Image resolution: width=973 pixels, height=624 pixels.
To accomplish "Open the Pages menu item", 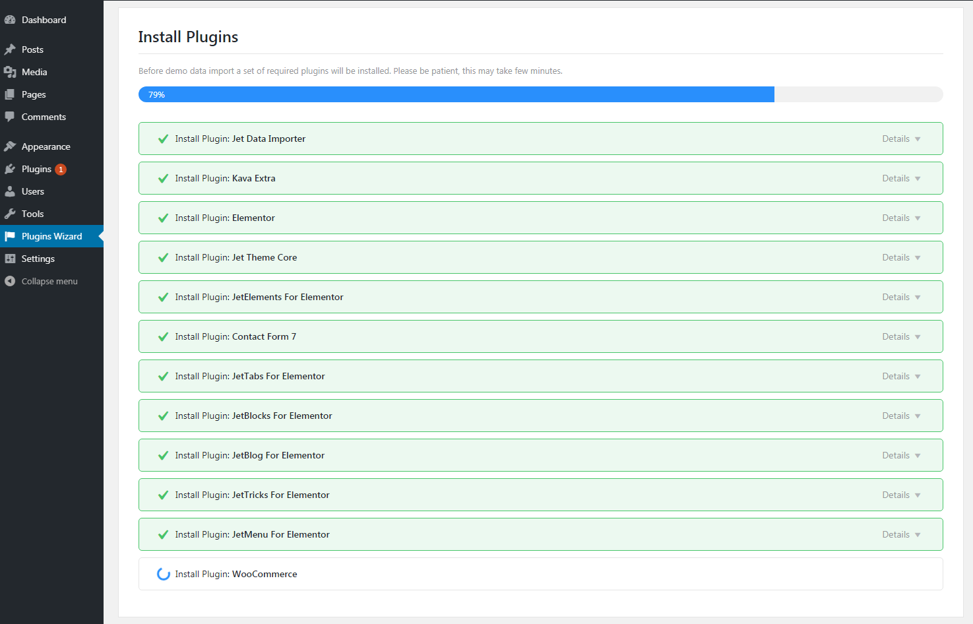I will pos(34,94).
